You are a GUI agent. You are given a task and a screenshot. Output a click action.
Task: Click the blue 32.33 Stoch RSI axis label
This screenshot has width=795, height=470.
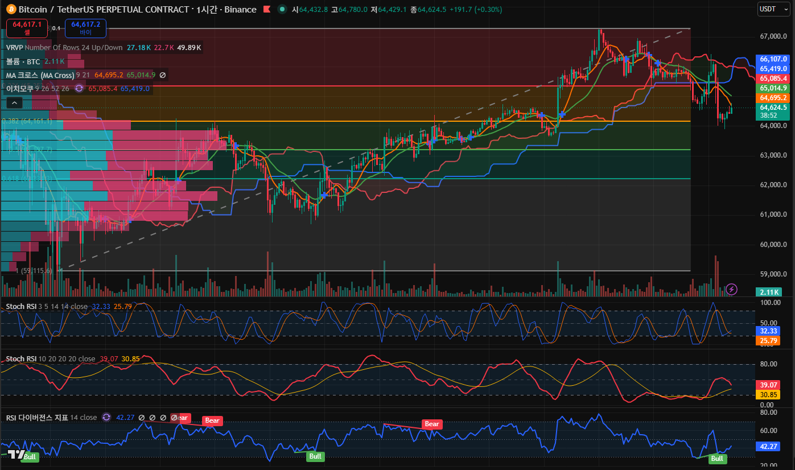coord(769,331)
